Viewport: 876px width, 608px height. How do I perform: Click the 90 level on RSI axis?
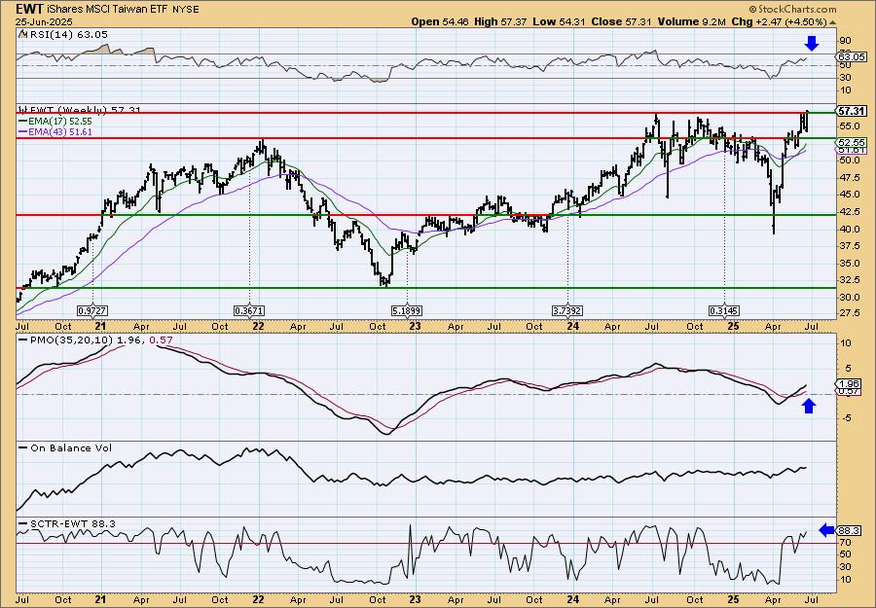point(844,41)
